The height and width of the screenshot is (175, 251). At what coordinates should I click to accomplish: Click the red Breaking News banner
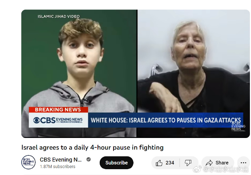(x=58, y=110)
